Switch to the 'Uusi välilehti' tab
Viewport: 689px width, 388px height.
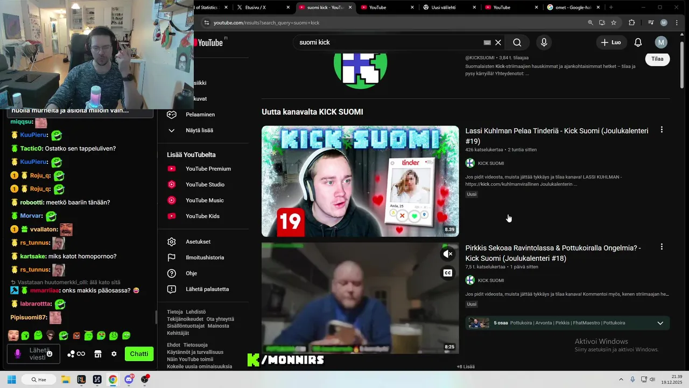click(x=451, y=8)
